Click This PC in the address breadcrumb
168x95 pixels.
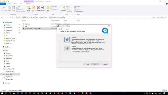18,17
